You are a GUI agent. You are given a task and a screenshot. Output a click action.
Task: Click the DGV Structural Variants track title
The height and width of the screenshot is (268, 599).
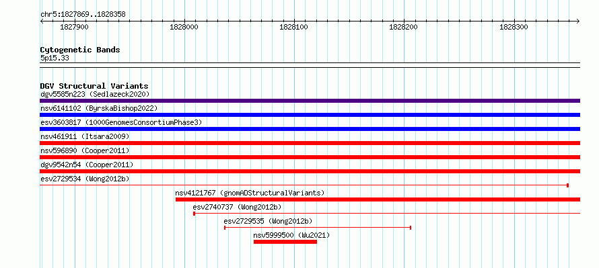click(94, 86)
